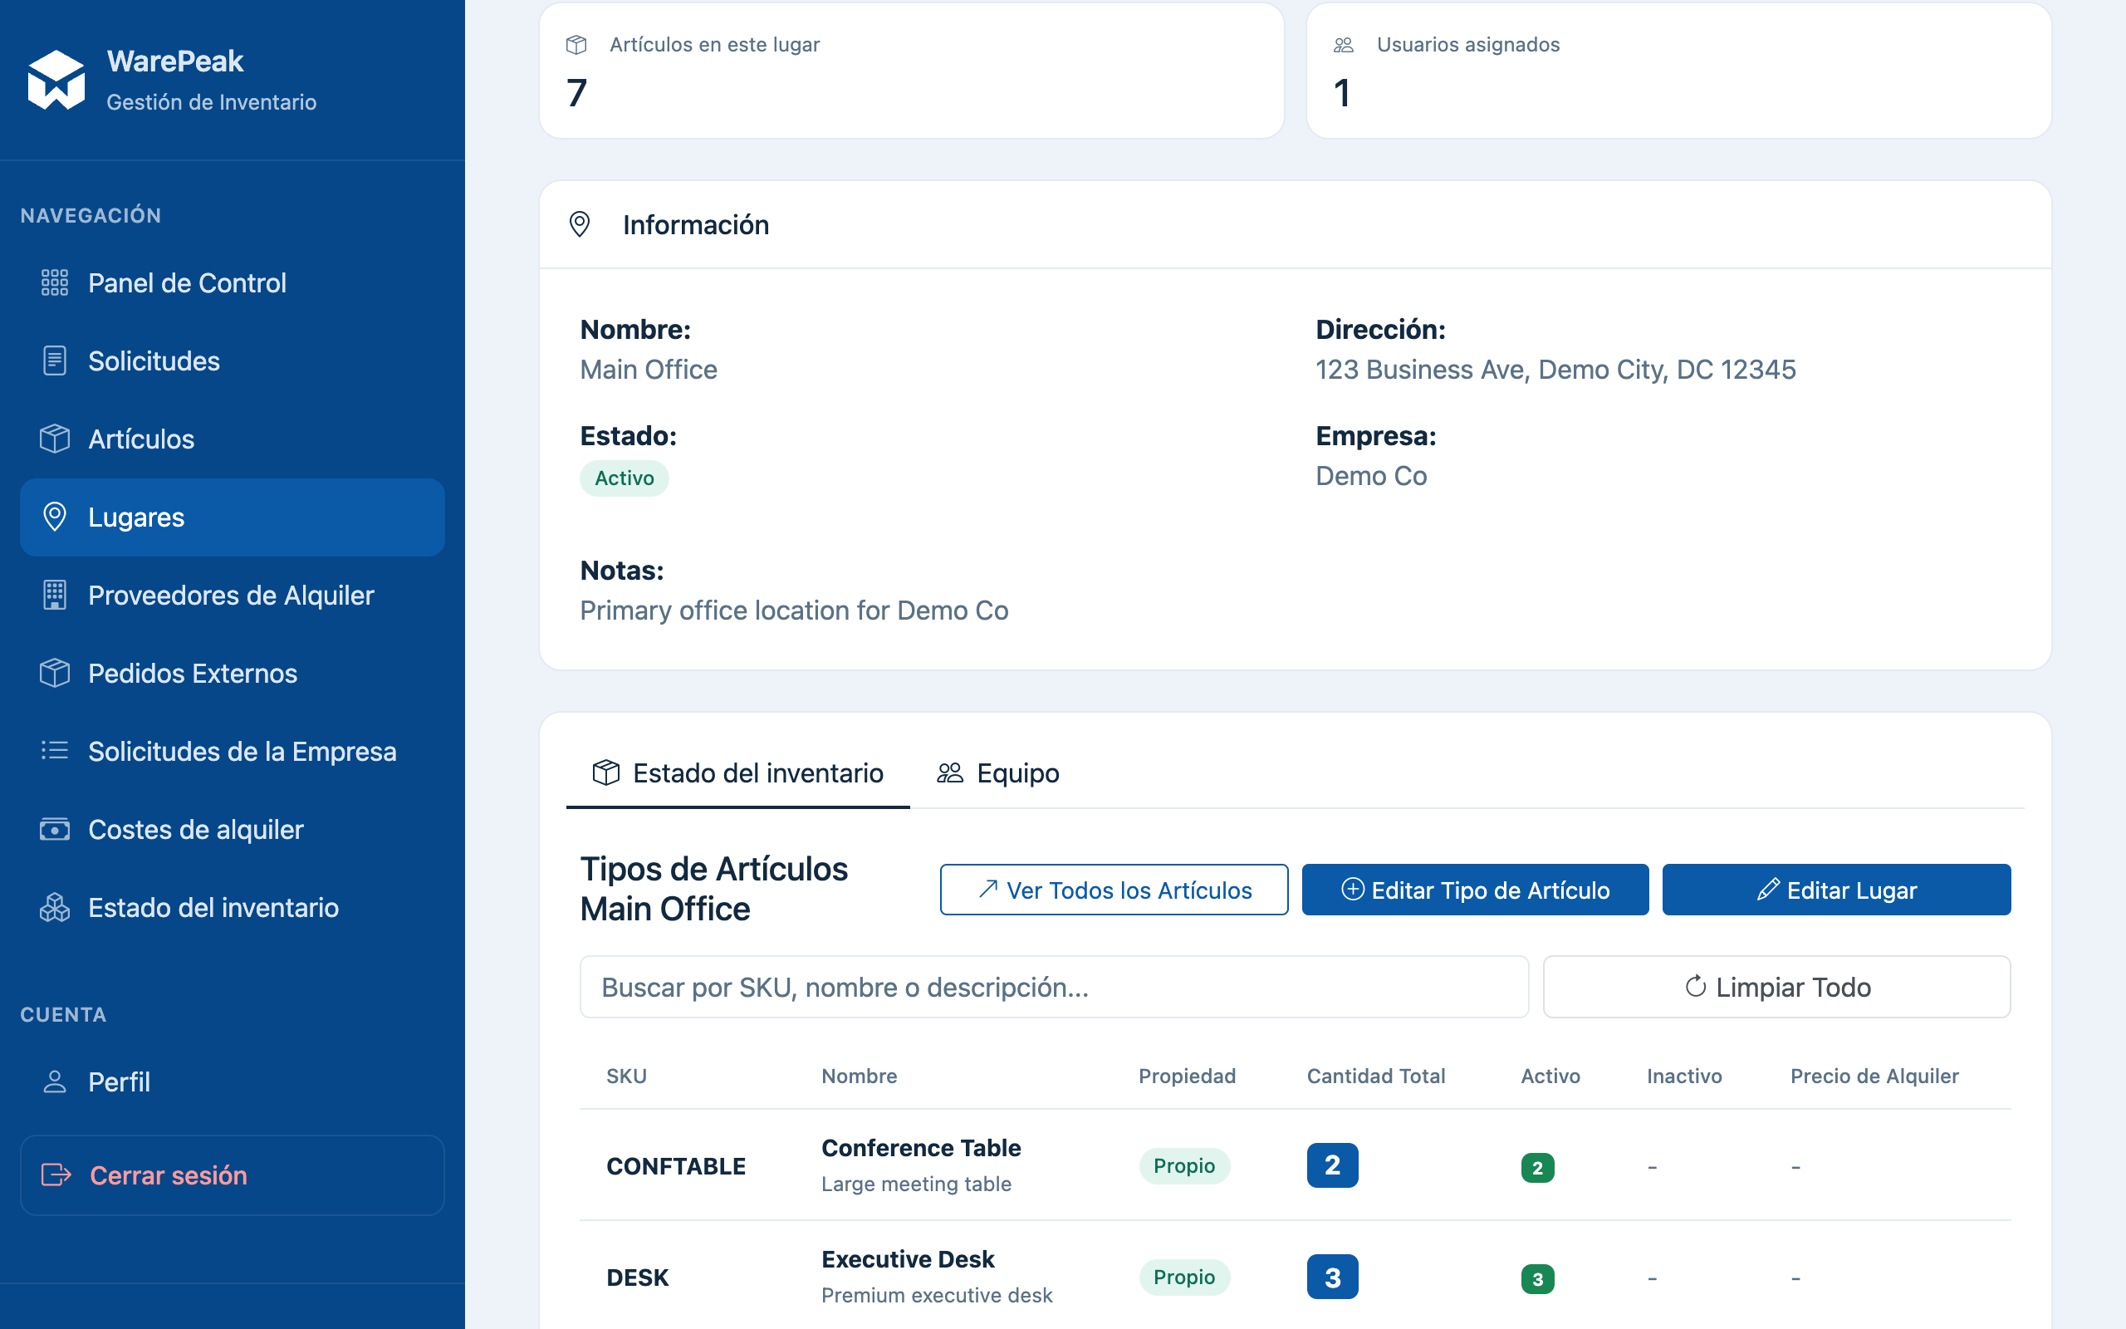2126x1329 pixels.
Task: Click the location pin icon beside Información
Action: (x=580, y=224)
